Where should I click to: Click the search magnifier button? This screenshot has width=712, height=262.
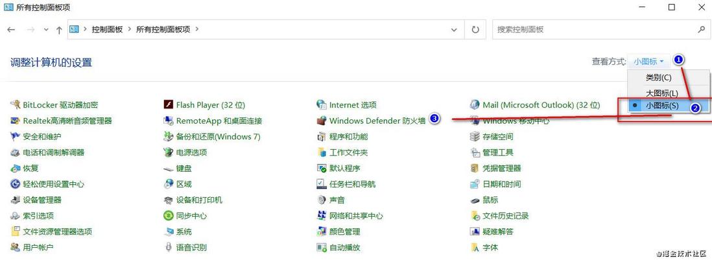tap(700, 30)
